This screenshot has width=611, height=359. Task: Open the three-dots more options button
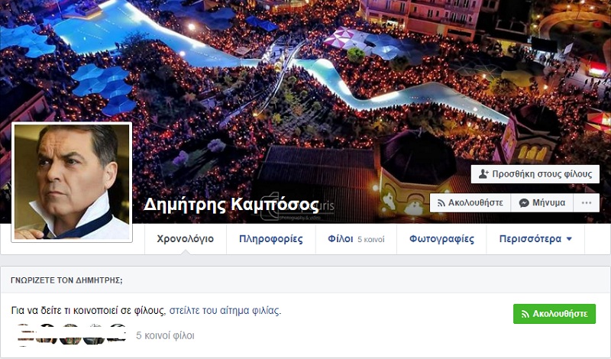587,202
